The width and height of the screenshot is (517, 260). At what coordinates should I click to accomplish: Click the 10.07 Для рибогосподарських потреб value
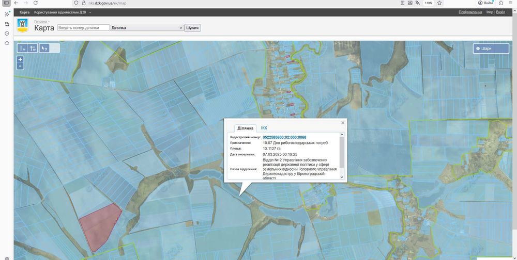295,143
